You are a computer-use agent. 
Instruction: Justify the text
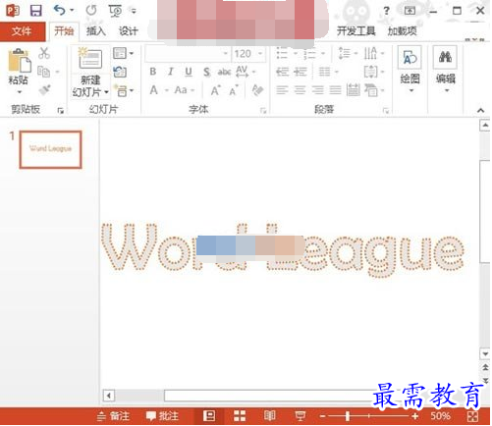coord(335,90)
